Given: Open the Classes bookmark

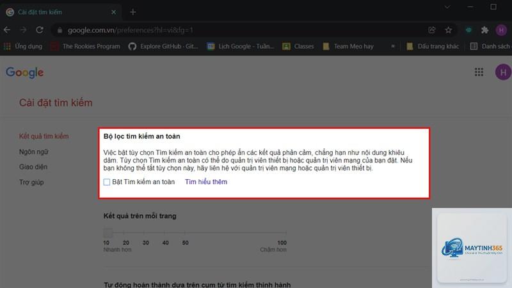Looking at the screenshot, I should point(298,46).
